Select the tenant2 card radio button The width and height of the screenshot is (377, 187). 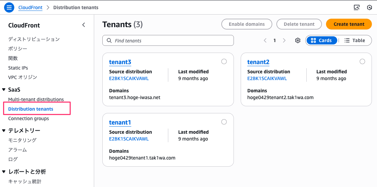362,62
